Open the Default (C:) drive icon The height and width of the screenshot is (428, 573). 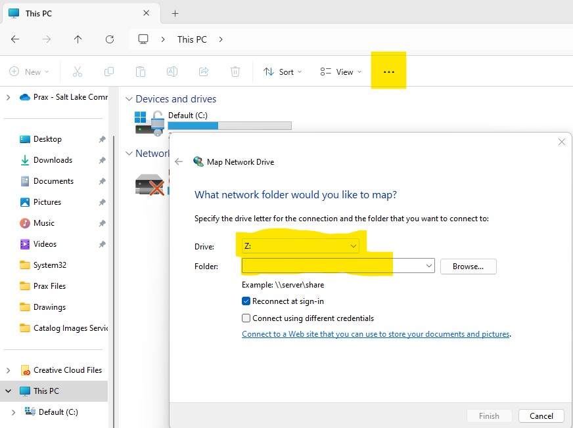[149, 122]
